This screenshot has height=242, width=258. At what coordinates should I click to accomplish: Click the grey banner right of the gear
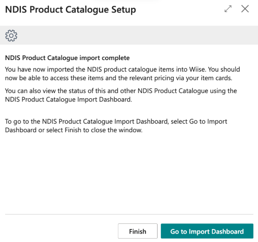[x=138, y=35]
